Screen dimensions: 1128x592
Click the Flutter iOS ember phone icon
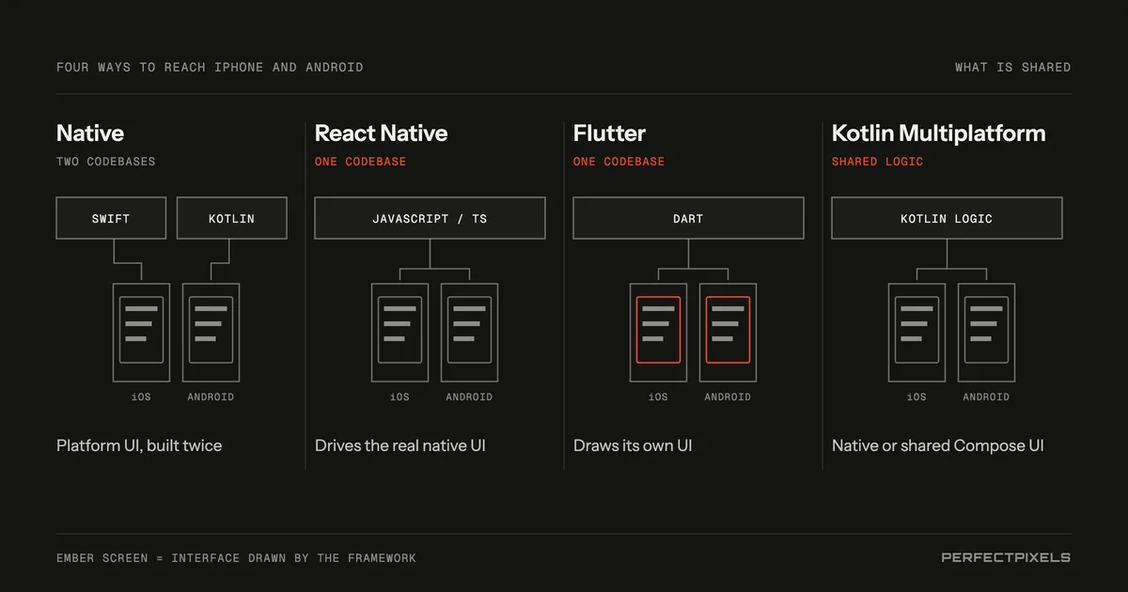658,333
